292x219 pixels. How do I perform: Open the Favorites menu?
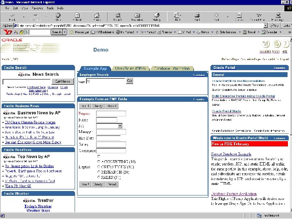[37, 8]
